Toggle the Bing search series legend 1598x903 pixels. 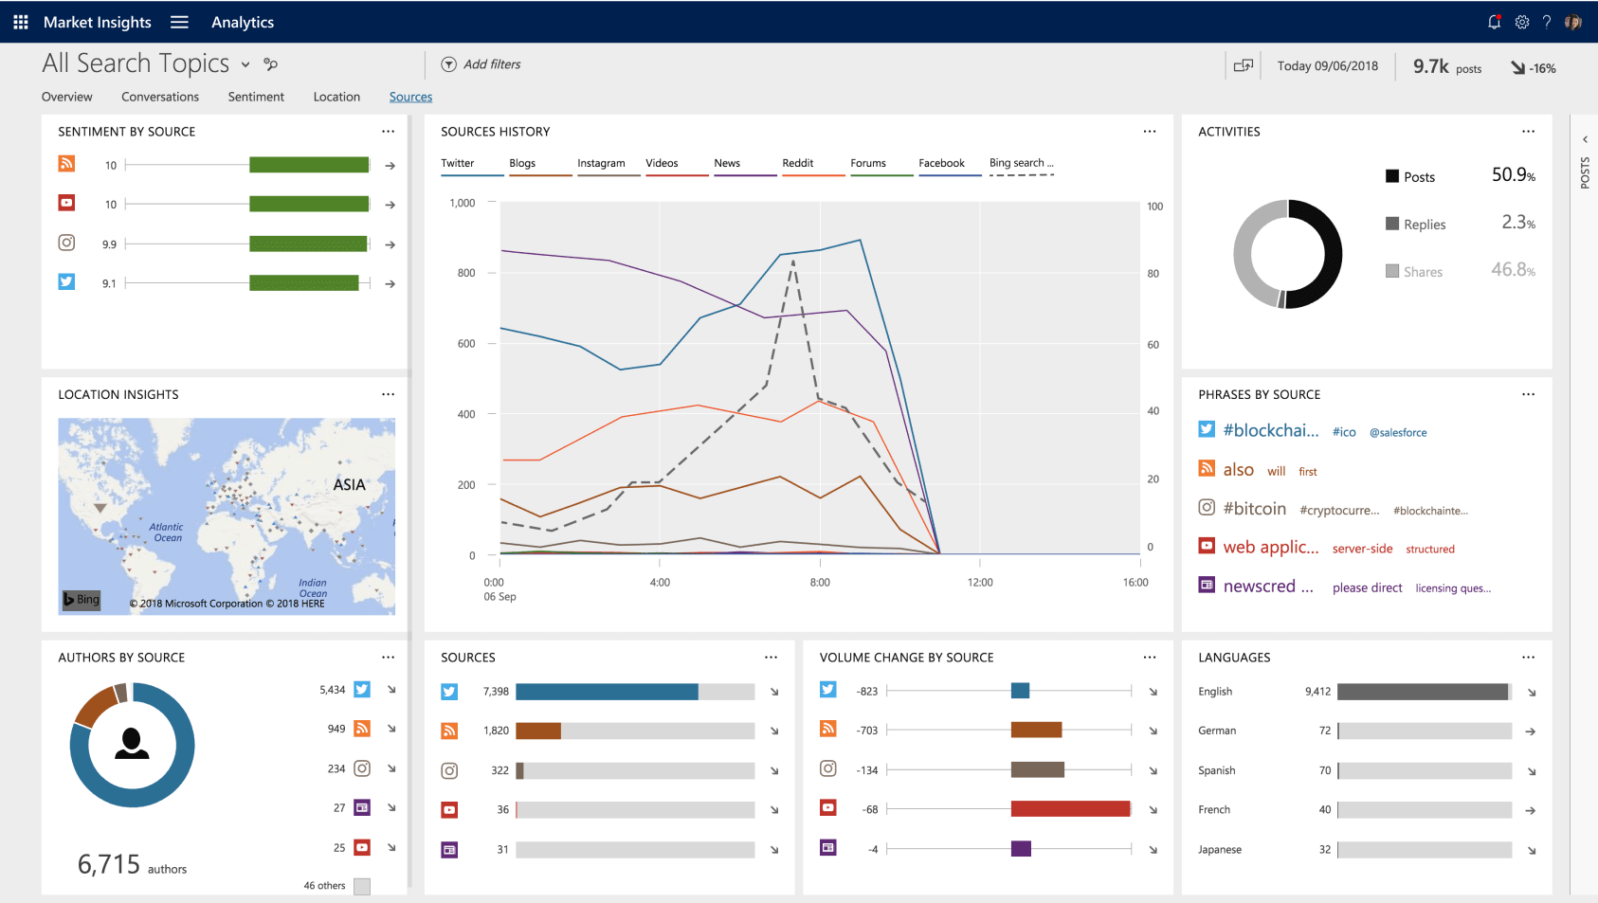(x=1021, y=163)
